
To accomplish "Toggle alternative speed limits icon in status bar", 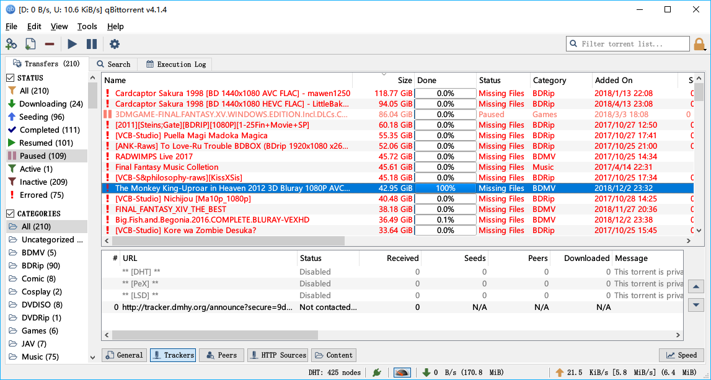I will click(402, 373).
